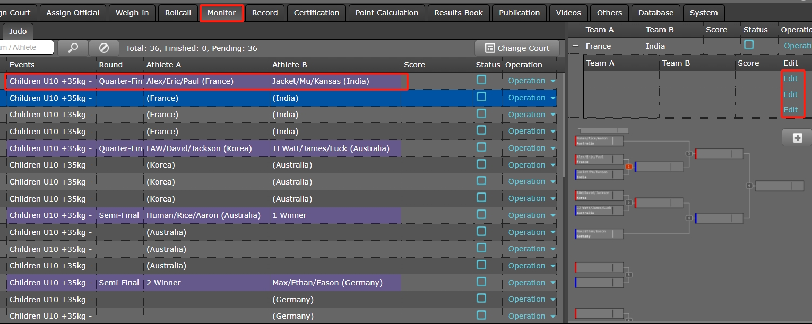Select the Germany Max/Ethan/Eason bracket box
This screenshot has height=324, width=812.
tap(599, 234)
